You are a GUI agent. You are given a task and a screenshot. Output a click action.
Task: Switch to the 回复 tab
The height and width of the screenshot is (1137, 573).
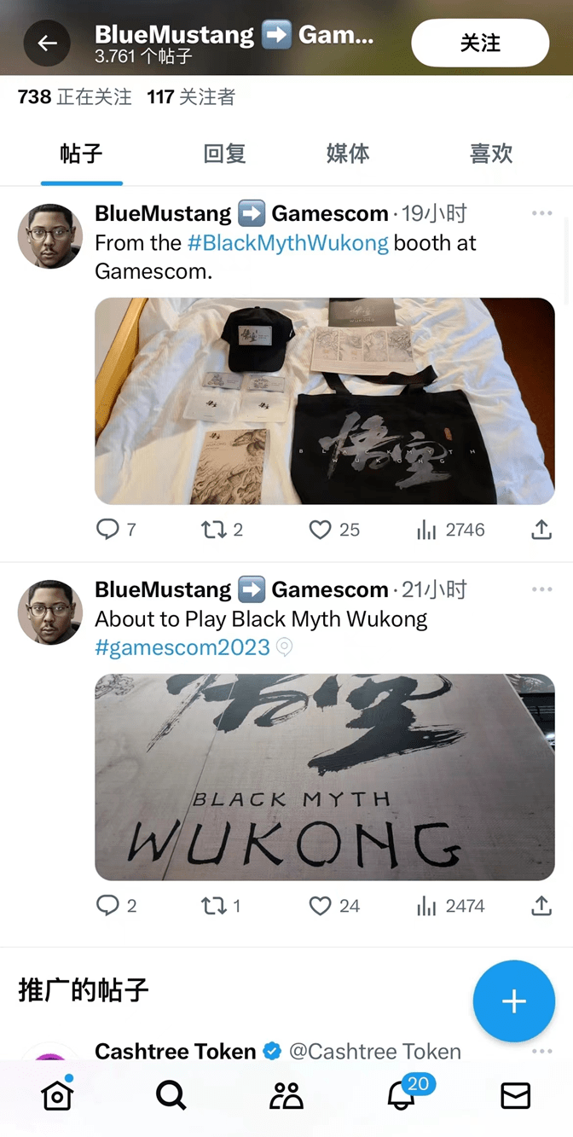tap(225, 154)
